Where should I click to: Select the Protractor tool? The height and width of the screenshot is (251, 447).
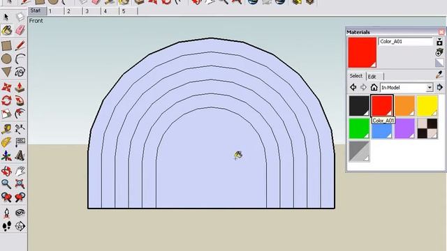pos(6,142)
